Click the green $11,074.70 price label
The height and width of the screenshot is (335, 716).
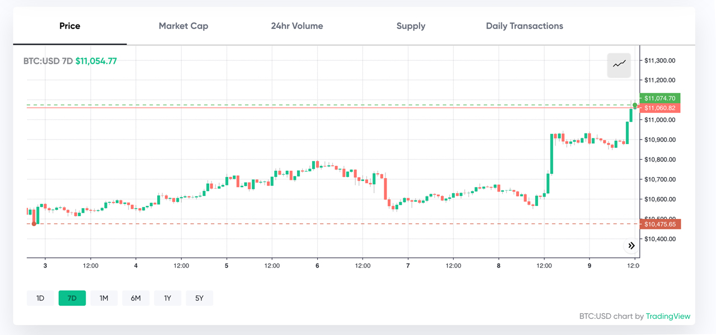pyautogui.click(x=660, y=98)
